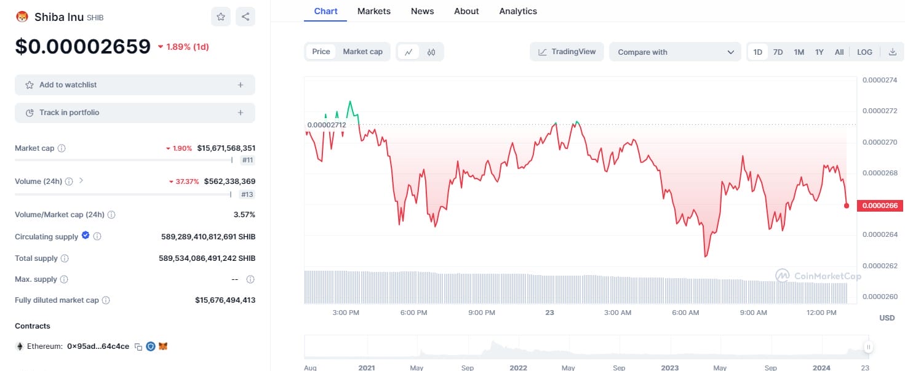
Task: Switch to line chart view icon
Action: point(409,52)
